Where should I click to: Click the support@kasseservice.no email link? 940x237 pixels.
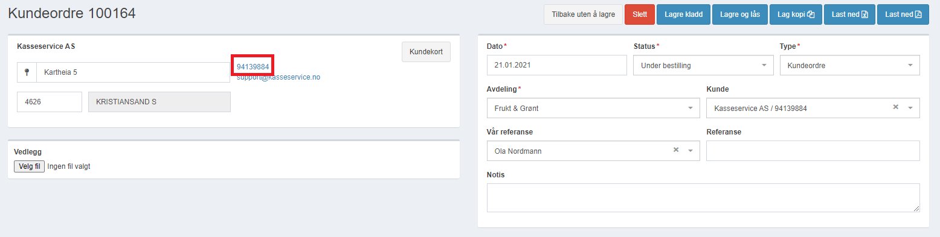click(x=278, y=77)
